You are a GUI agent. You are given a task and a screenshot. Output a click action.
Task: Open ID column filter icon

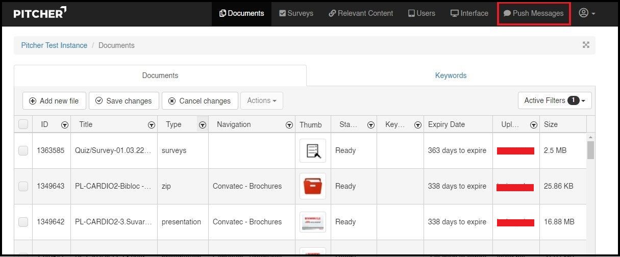pos(65,125)
